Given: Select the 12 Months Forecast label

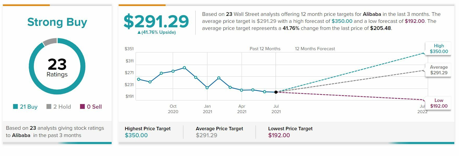Looking at the screenshot, I should tap(315, 49).
